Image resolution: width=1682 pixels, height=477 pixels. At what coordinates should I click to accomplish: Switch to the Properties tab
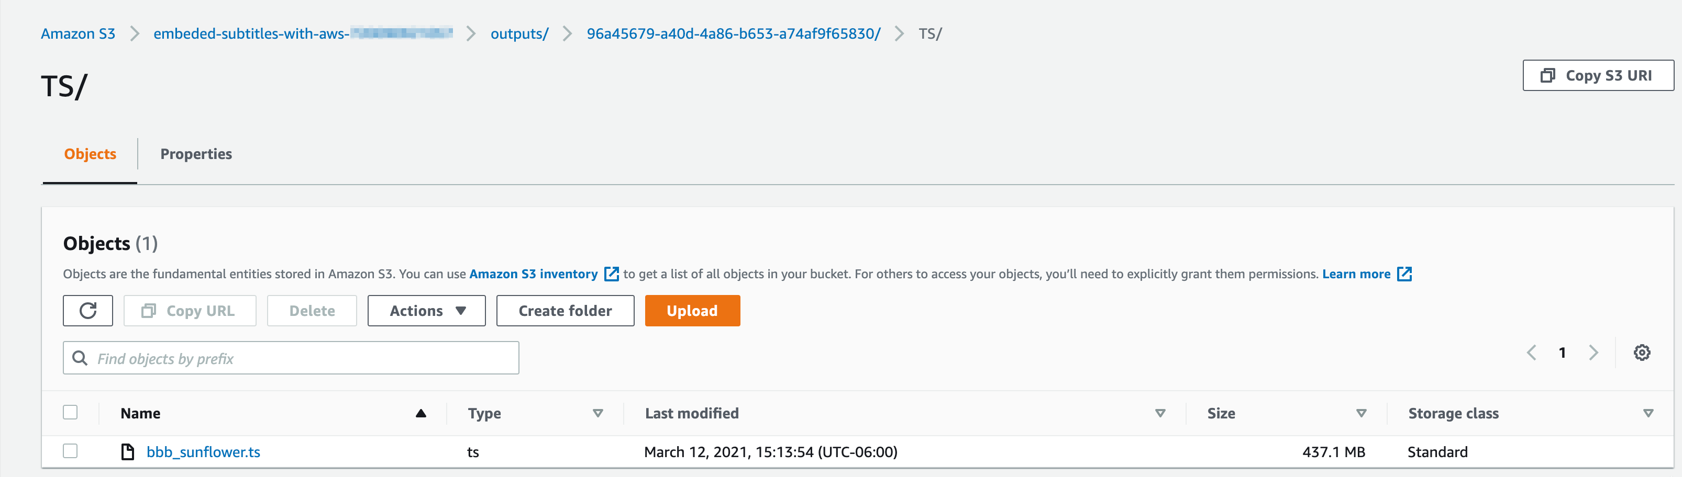point(196,154)
